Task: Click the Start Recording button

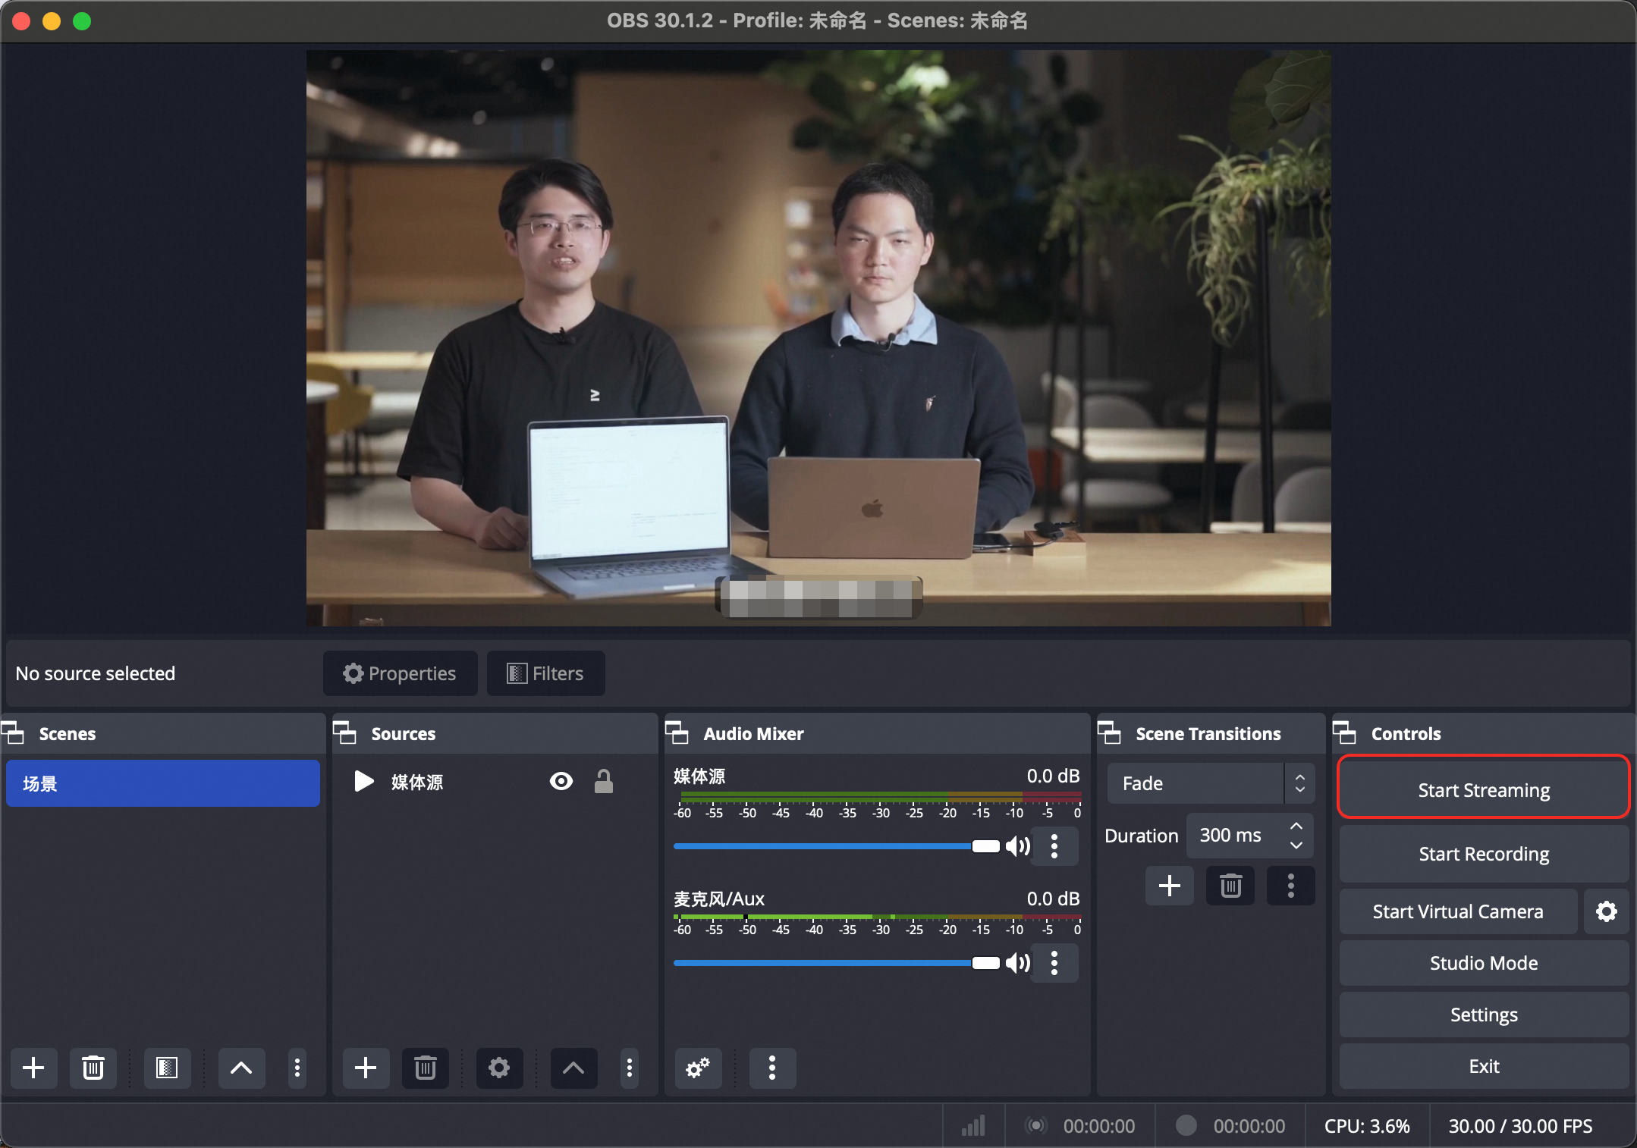Action: [x=1484, y=854]
